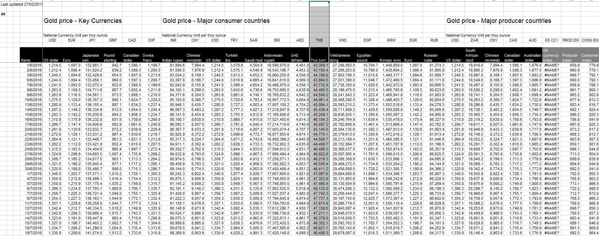
Task: Select the 'Last updated 27/02/2017' cell
Action: (x=21, y=4)
